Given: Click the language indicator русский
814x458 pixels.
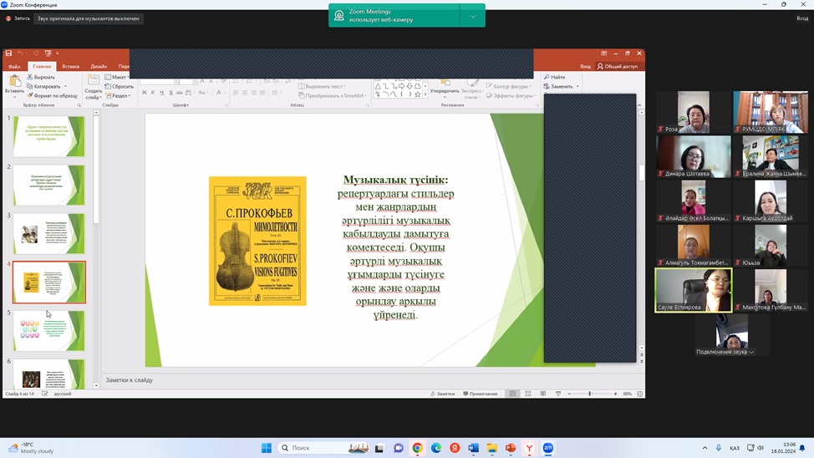Looking at the screenshot, I should (63, 394).
